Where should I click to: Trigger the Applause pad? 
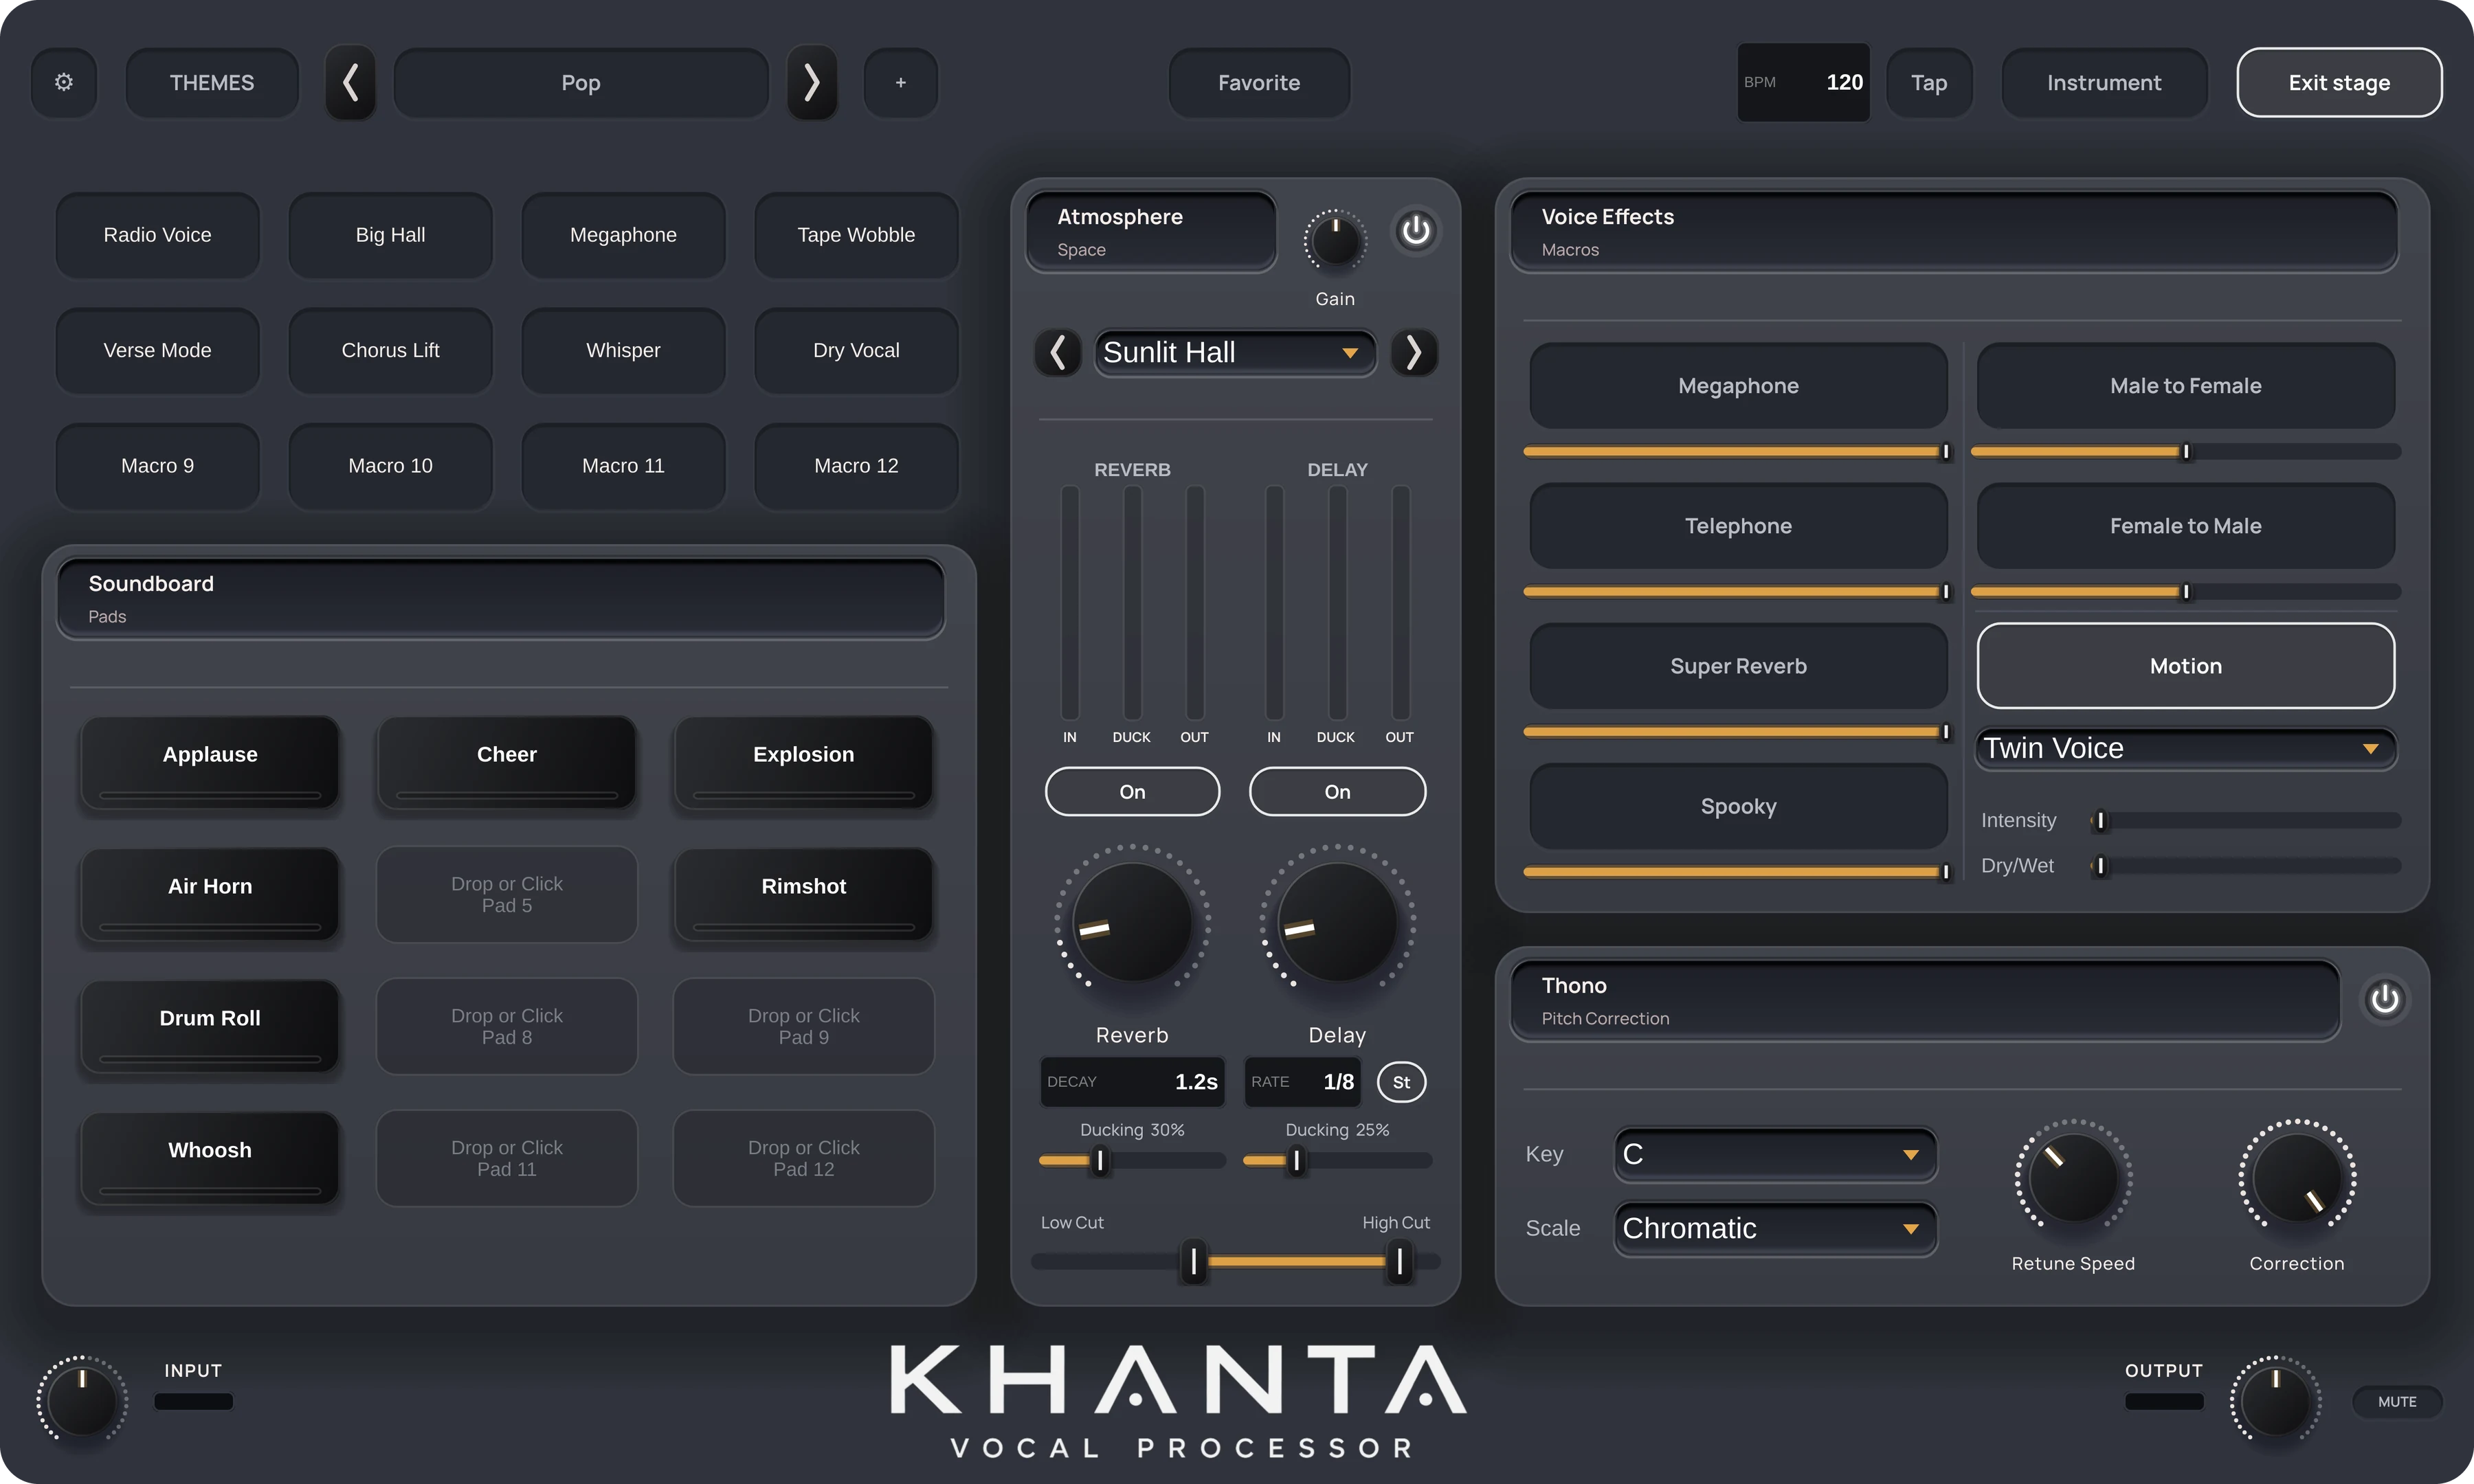(210, 762)
